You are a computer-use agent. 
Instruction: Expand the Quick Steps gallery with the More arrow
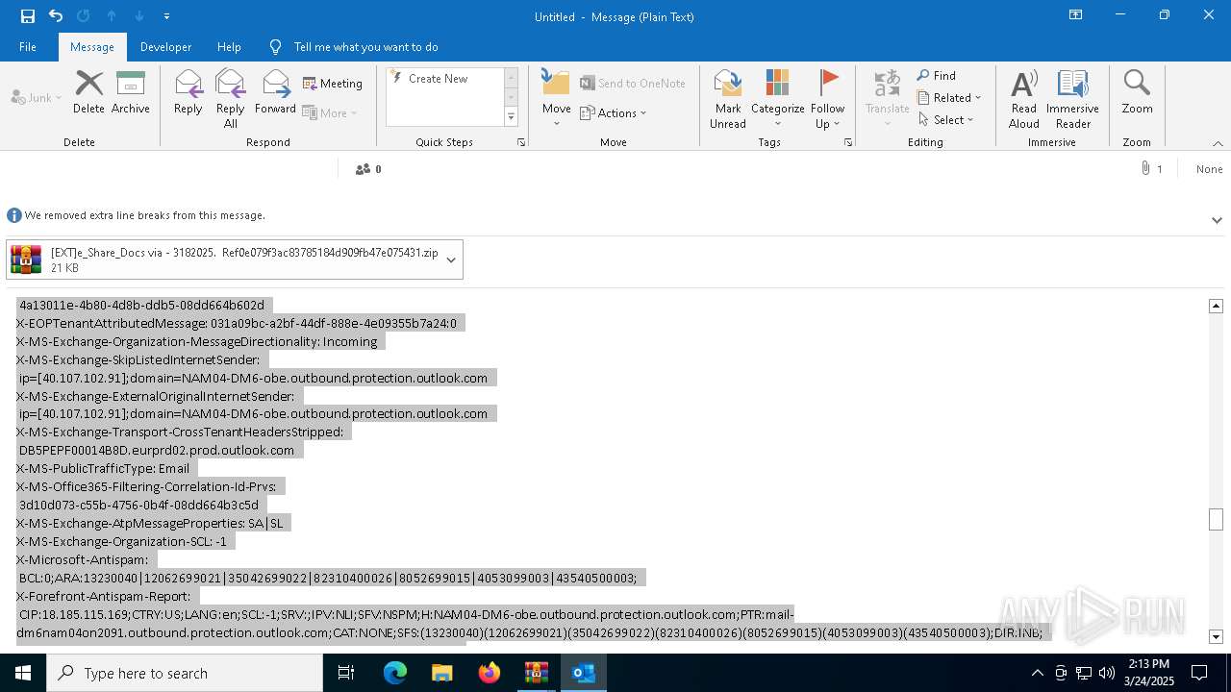pyautogui.click(x=511, y=116)
